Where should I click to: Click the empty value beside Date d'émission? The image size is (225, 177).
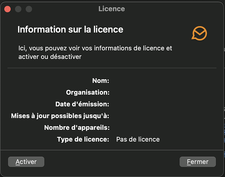point(138,104)
